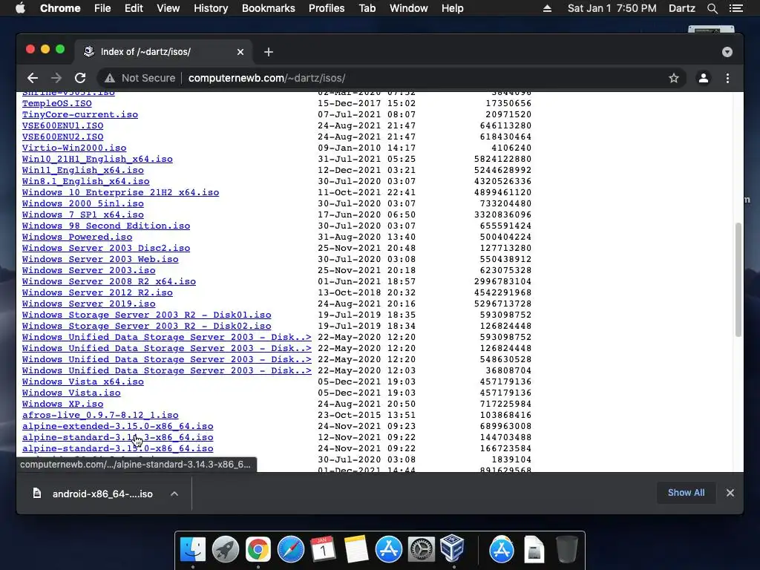
Task: Open Calendar from the dock
Action: [323, 549]
